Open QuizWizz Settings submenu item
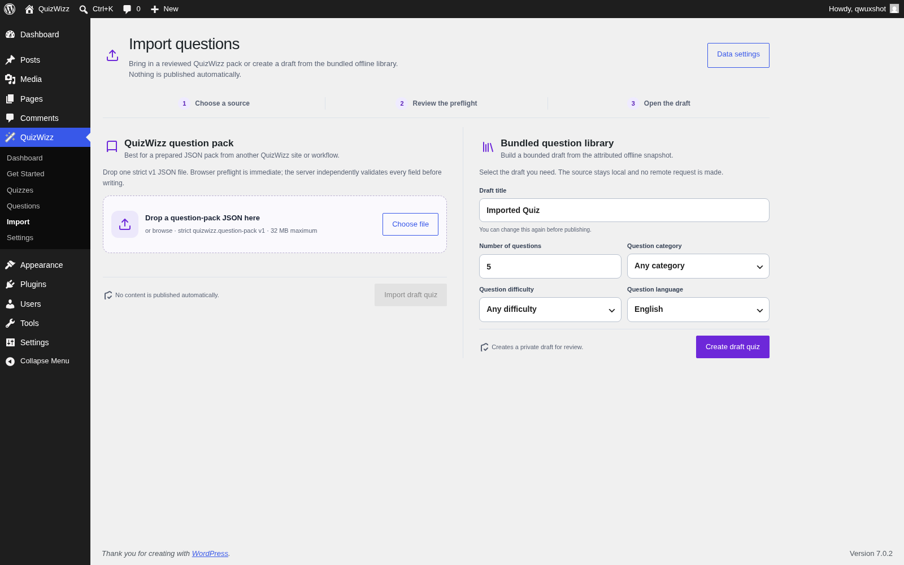 point(20,238)
